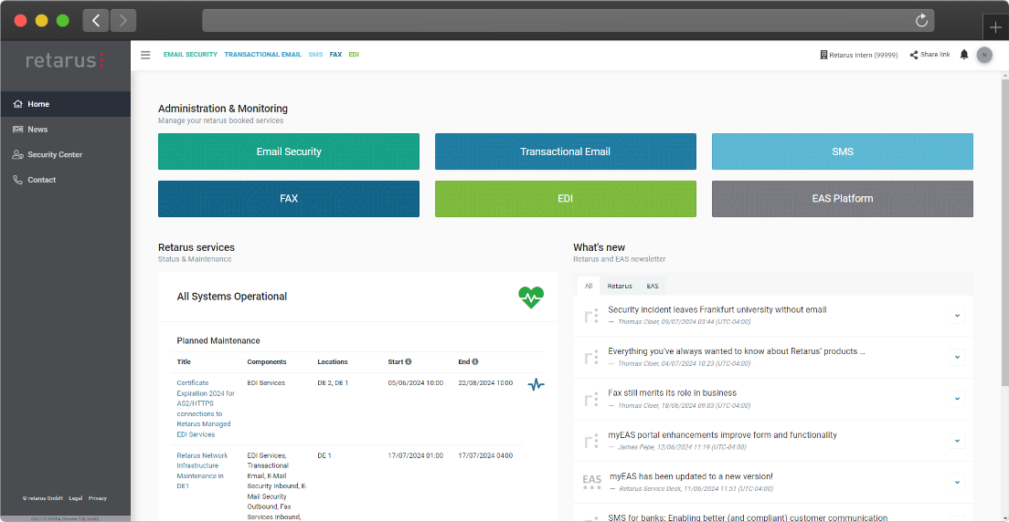
Task: Click the Retarus Intern building icon
Action: pyautogui.click(x=823, y=55)
